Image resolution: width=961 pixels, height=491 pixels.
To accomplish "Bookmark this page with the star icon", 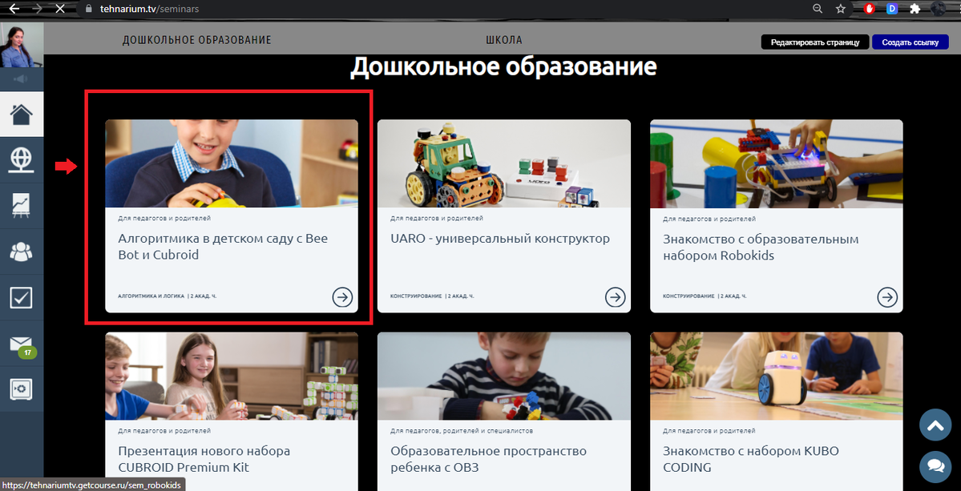I will pos(840,9).
